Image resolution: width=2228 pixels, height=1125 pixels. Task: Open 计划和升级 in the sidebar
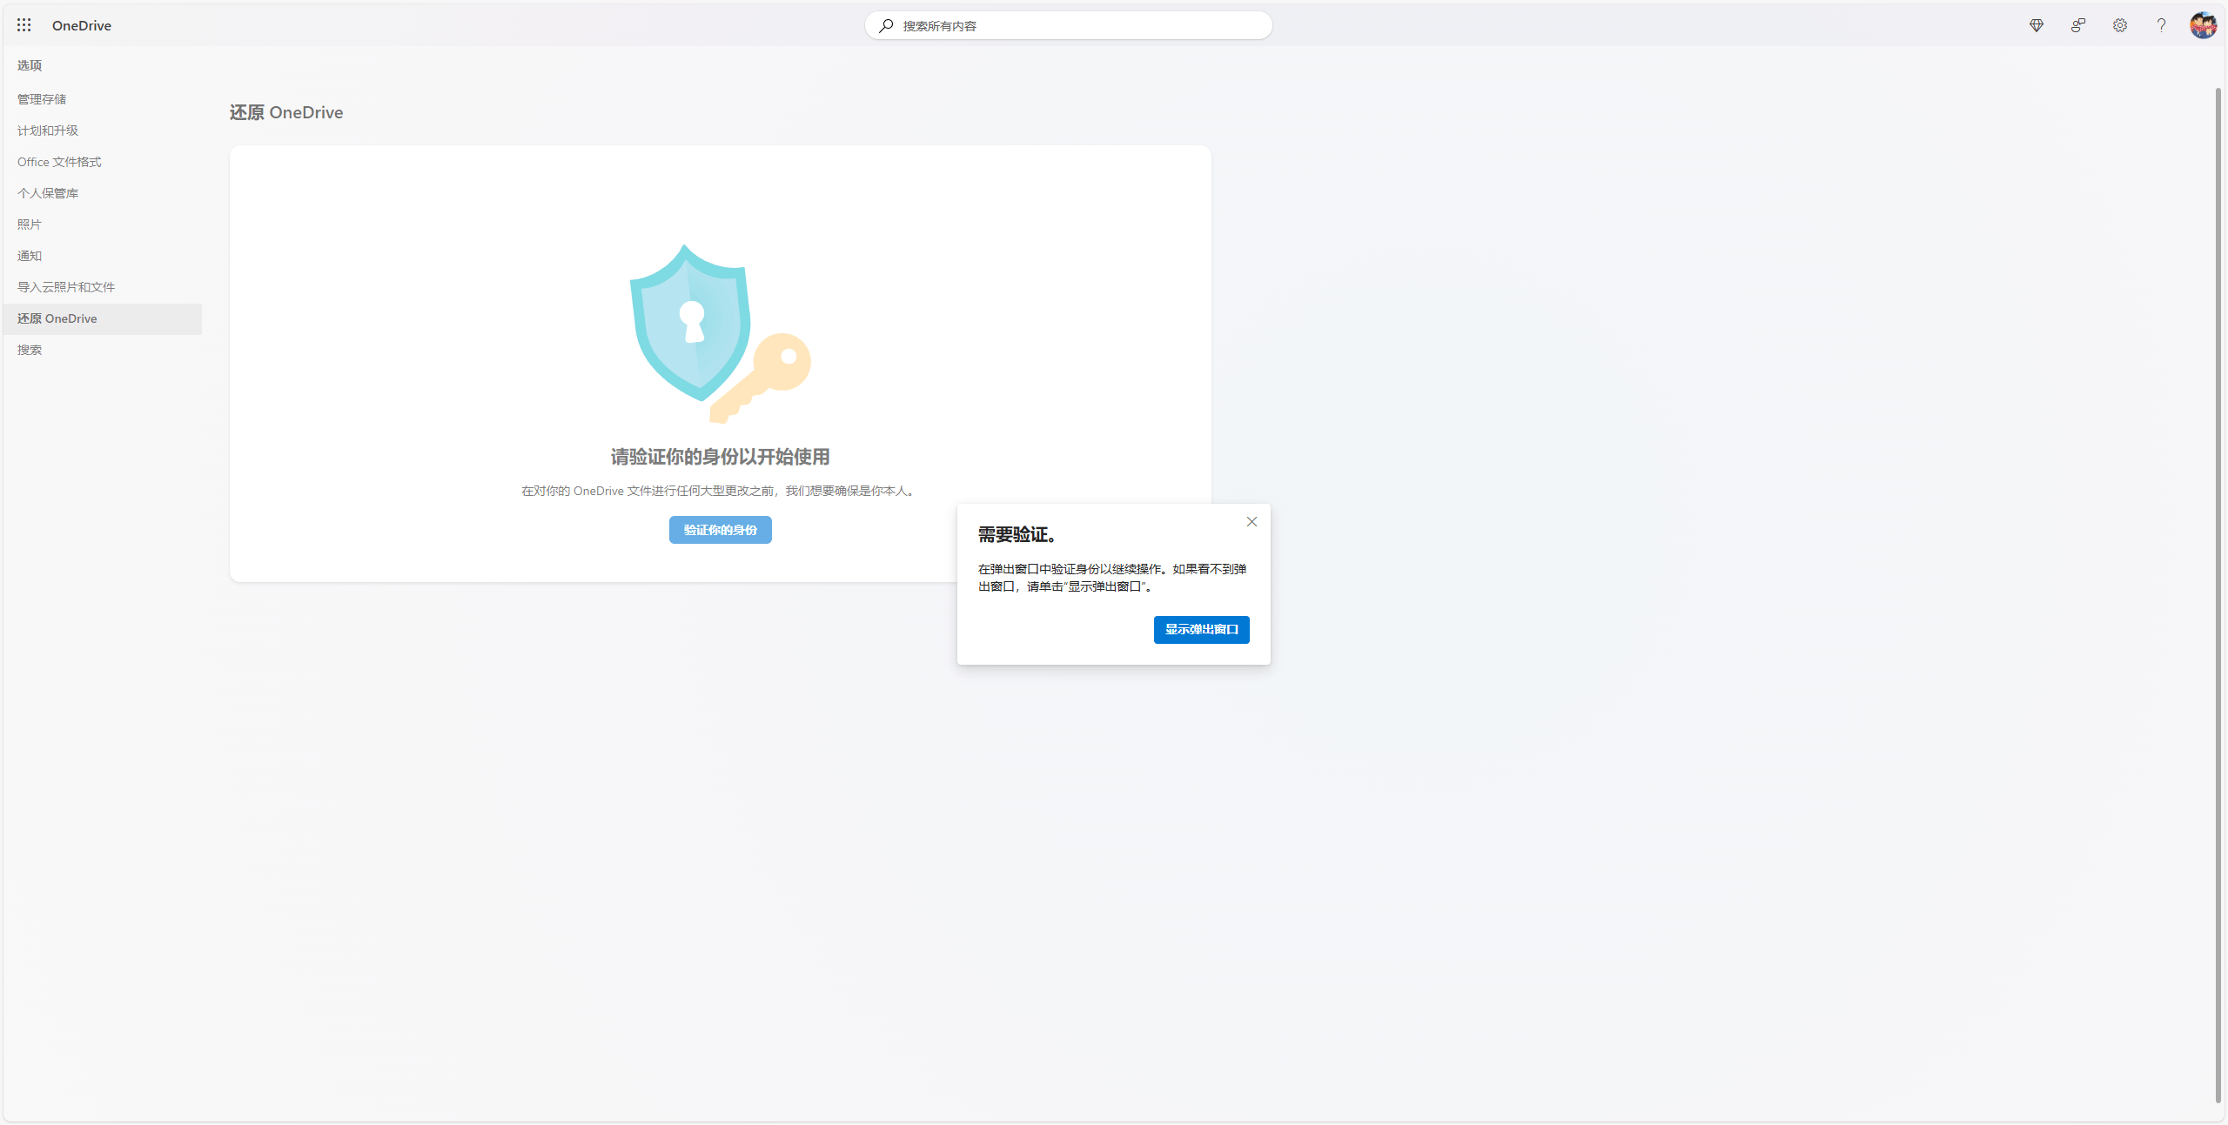coord(48,131)
